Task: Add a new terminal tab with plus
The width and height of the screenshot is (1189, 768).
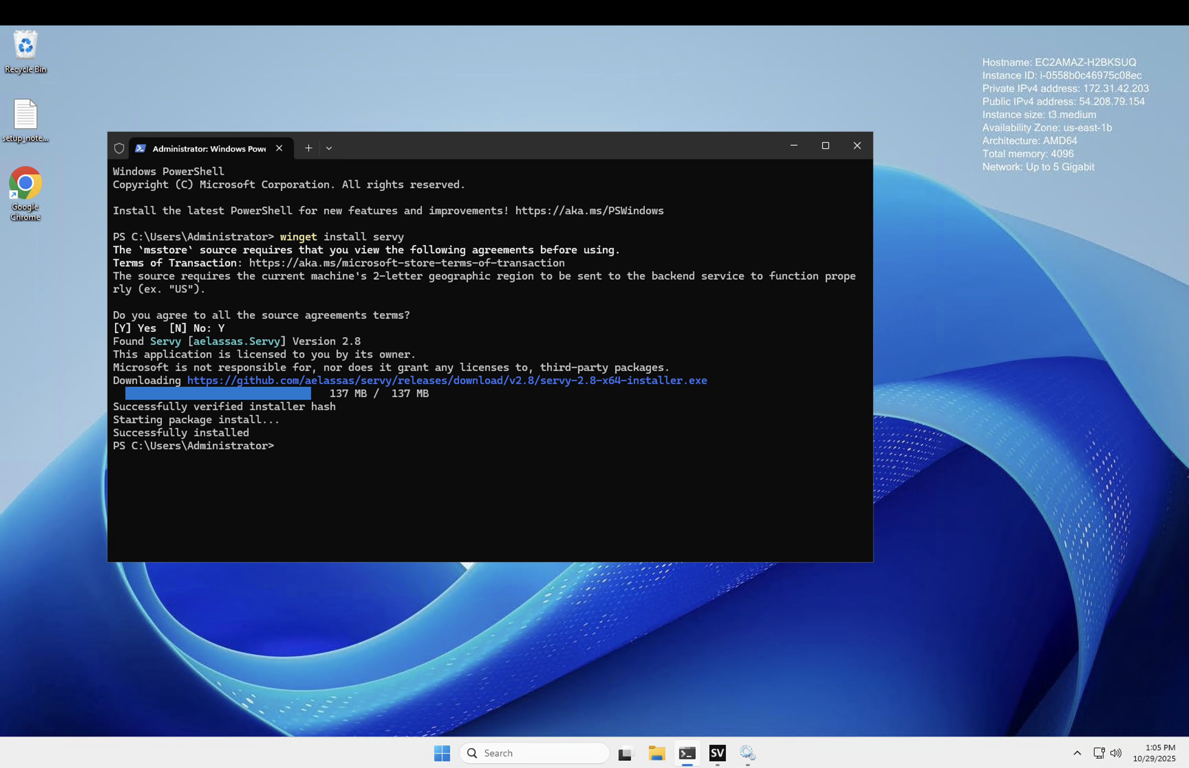Action: click(308, 148)
